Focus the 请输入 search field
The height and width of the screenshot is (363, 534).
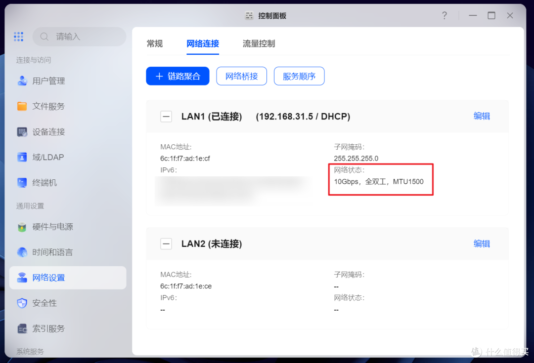79,37
